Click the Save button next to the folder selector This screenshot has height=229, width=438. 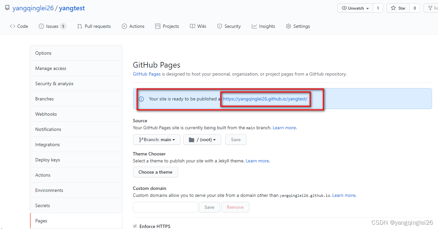point(236,140)
